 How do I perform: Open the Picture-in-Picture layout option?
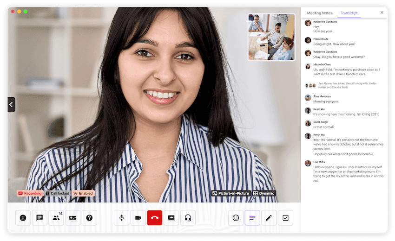click(231, 193)
